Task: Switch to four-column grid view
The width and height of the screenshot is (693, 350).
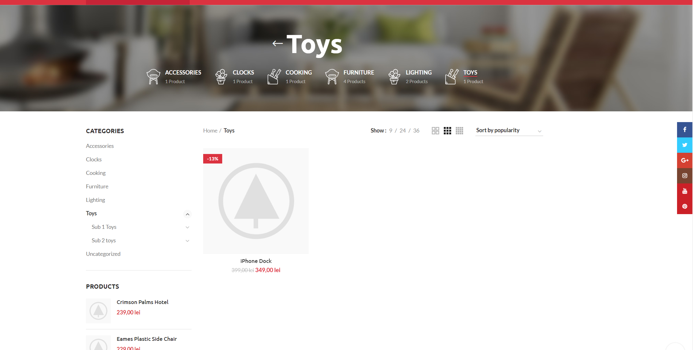Action: [459, 131]
